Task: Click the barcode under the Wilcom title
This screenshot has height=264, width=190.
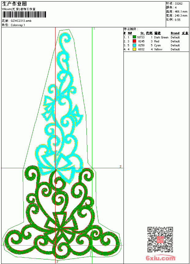Action: (24, 14)
